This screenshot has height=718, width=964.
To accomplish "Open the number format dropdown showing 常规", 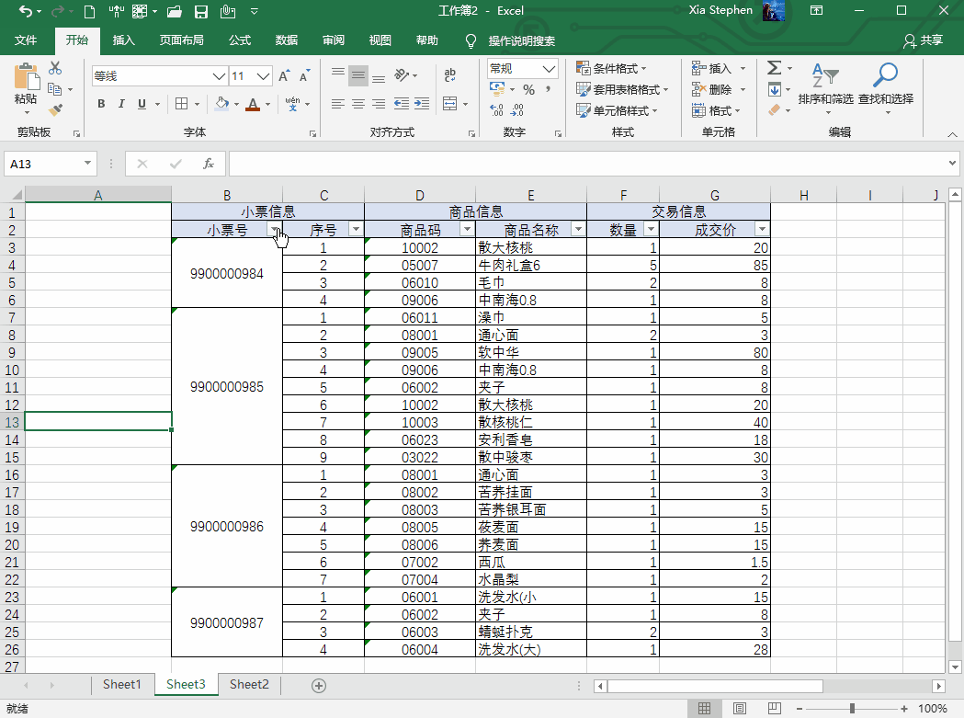I will point(549,68).
